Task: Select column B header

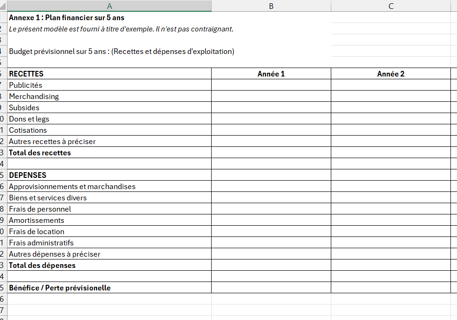Action: click(x=271, y=6)
